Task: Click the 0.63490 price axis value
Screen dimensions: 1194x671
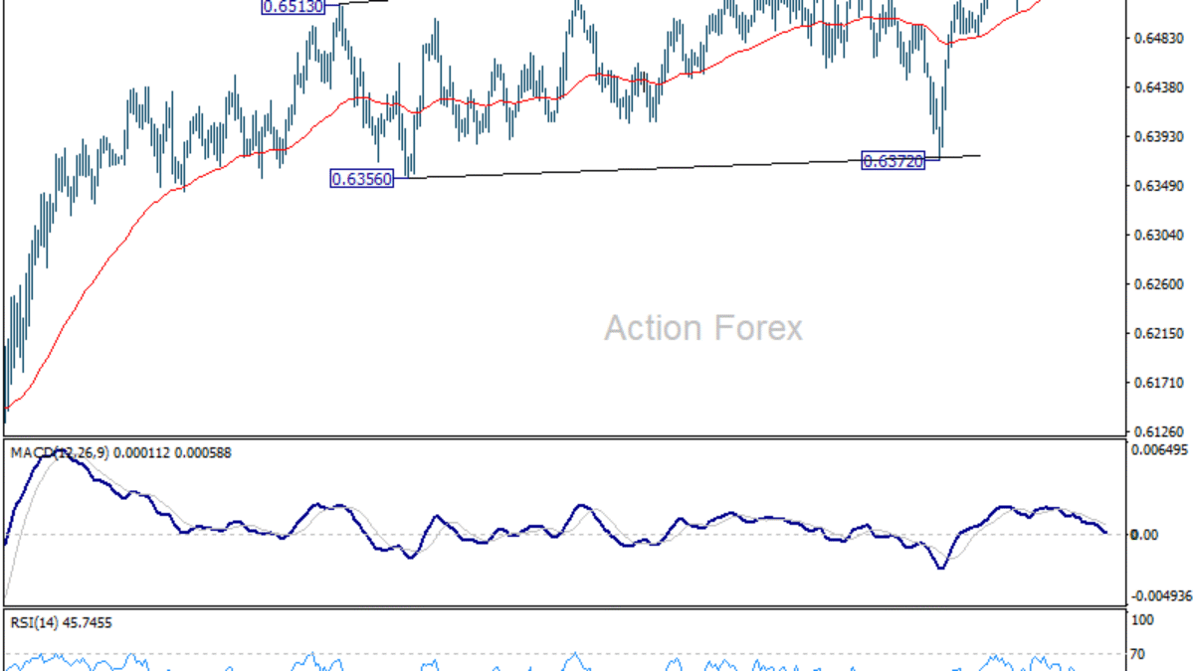Action: tap(1159, 186)
